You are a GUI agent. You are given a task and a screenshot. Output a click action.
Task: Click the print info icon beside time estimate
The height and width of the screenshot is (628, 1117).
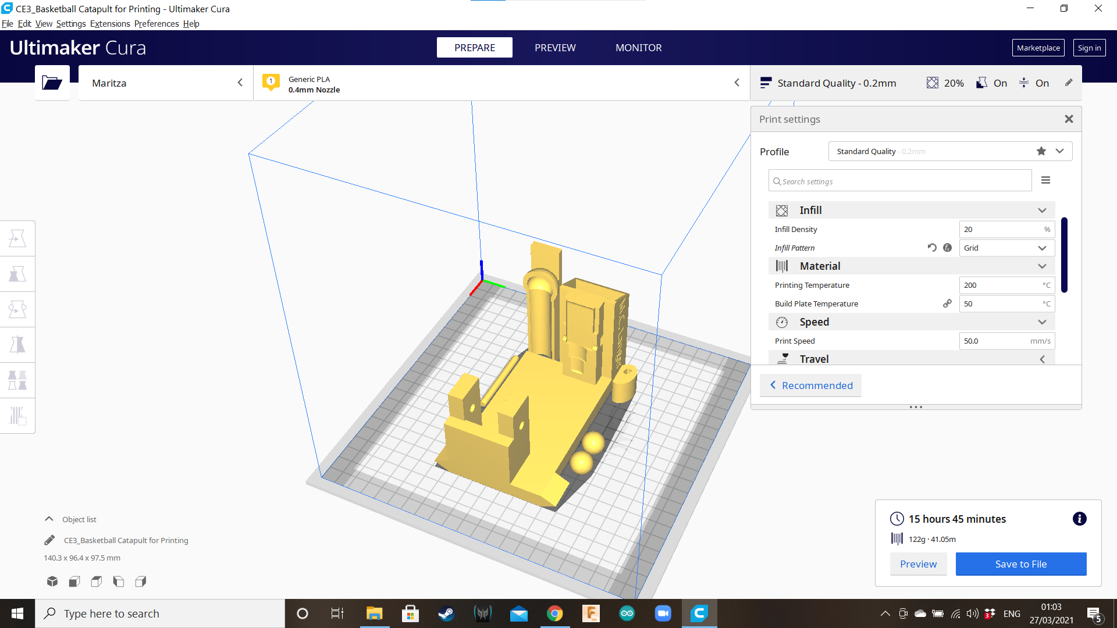(1079, 519)
